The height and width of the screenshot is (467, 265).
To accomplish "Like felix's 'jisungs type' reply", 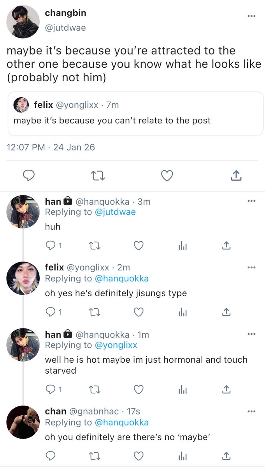I will (x=139, y=312).
